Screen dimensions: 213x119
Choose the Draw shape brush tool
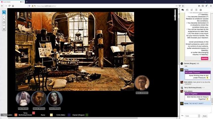pos(4,16)
